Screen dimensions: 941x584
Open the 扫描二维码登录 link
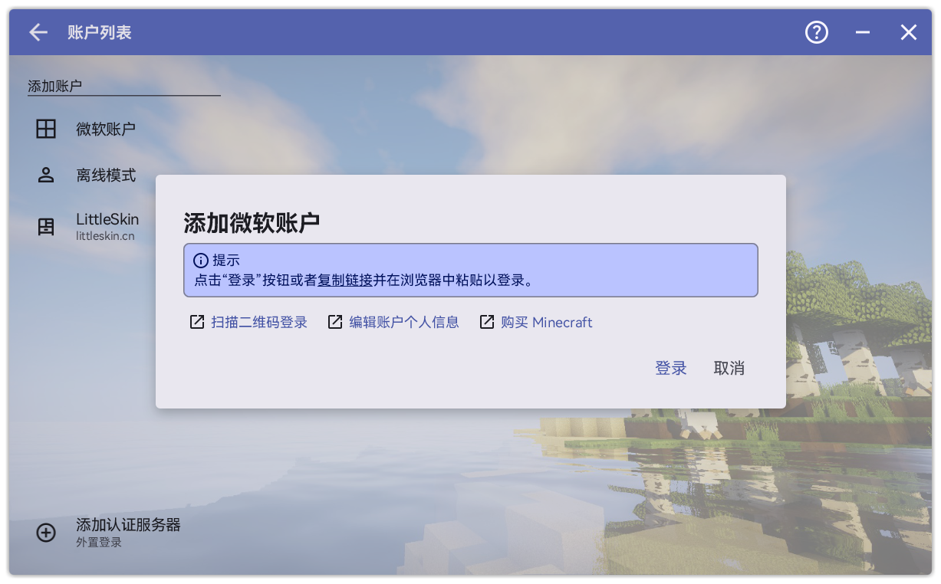coord(259,323)
